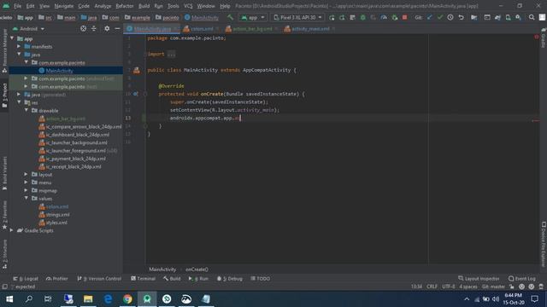
Task: Open the Refactor menu
Action: coord(125,6)
